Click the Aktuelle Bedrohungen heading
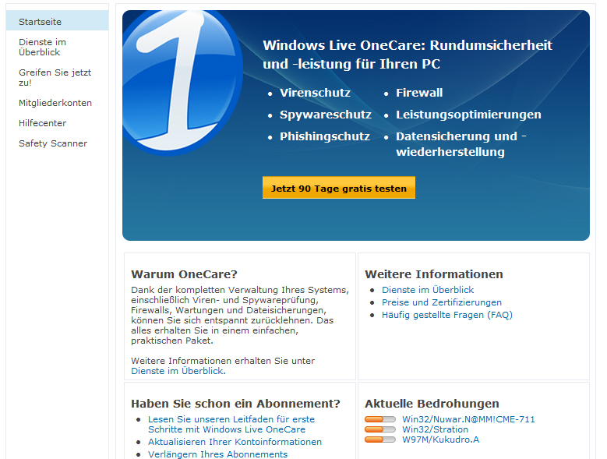The image size is (607, 459). click(x=432, y=404)
